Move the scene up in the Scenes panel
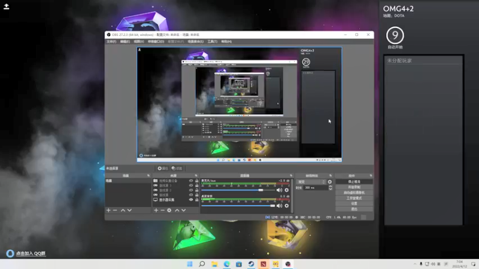 [x=123, y=210]
